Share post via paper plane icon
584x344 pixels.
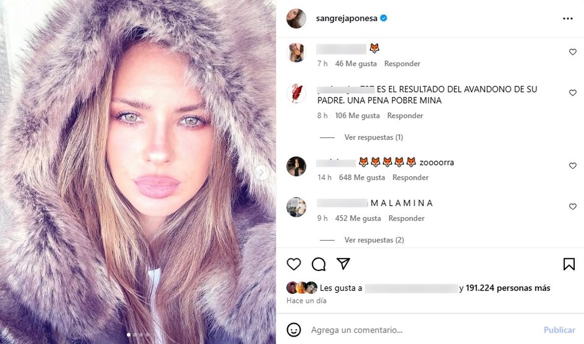[344, 264]
